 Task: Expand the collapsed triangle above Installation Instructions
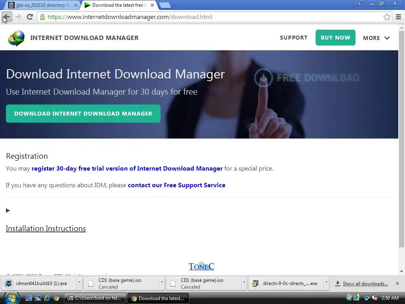(x=8, y=211)
